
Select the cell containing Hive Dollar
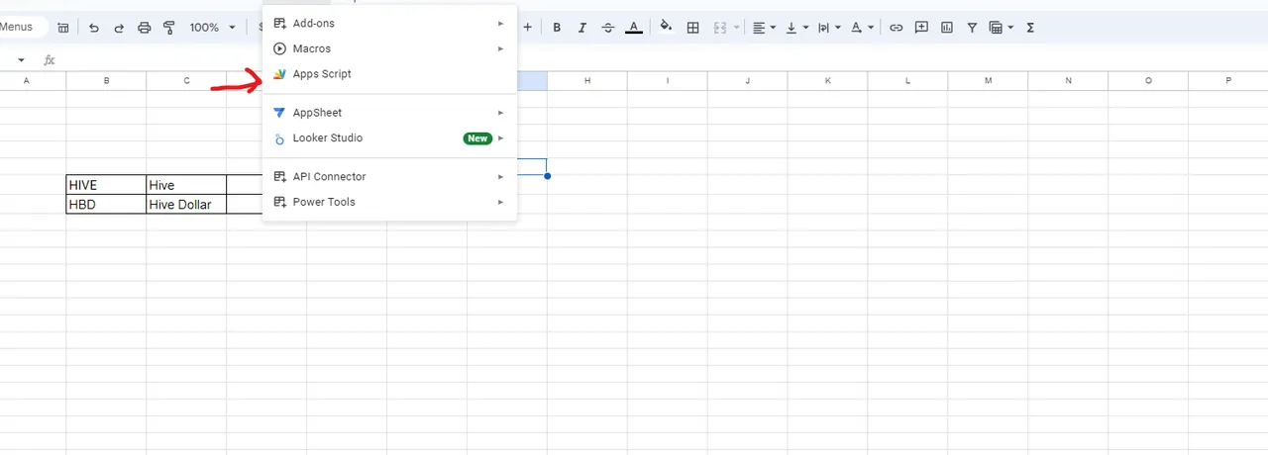click(x=186, y=205)
